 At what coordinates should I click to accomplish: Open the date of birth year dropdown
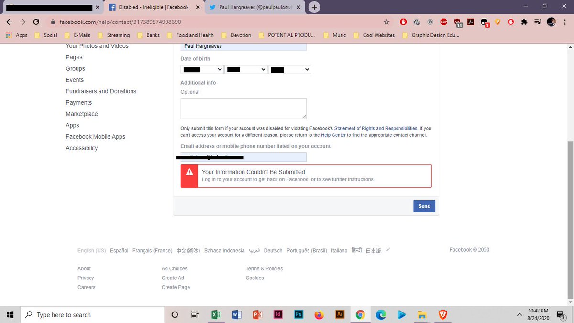[290, 69]
